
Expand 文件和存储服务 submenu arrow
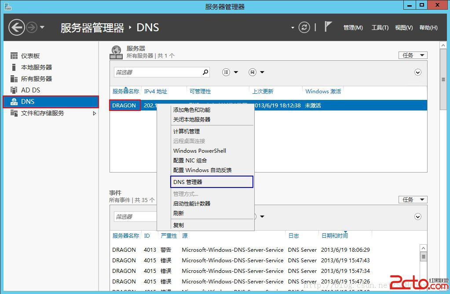coord(95,114)
